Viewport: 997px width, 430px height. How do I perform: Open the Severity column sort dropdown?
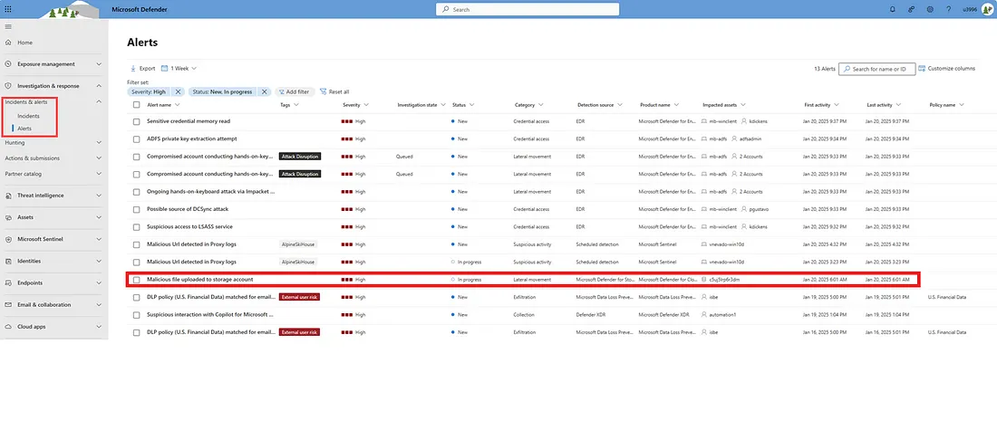(367, 105)
